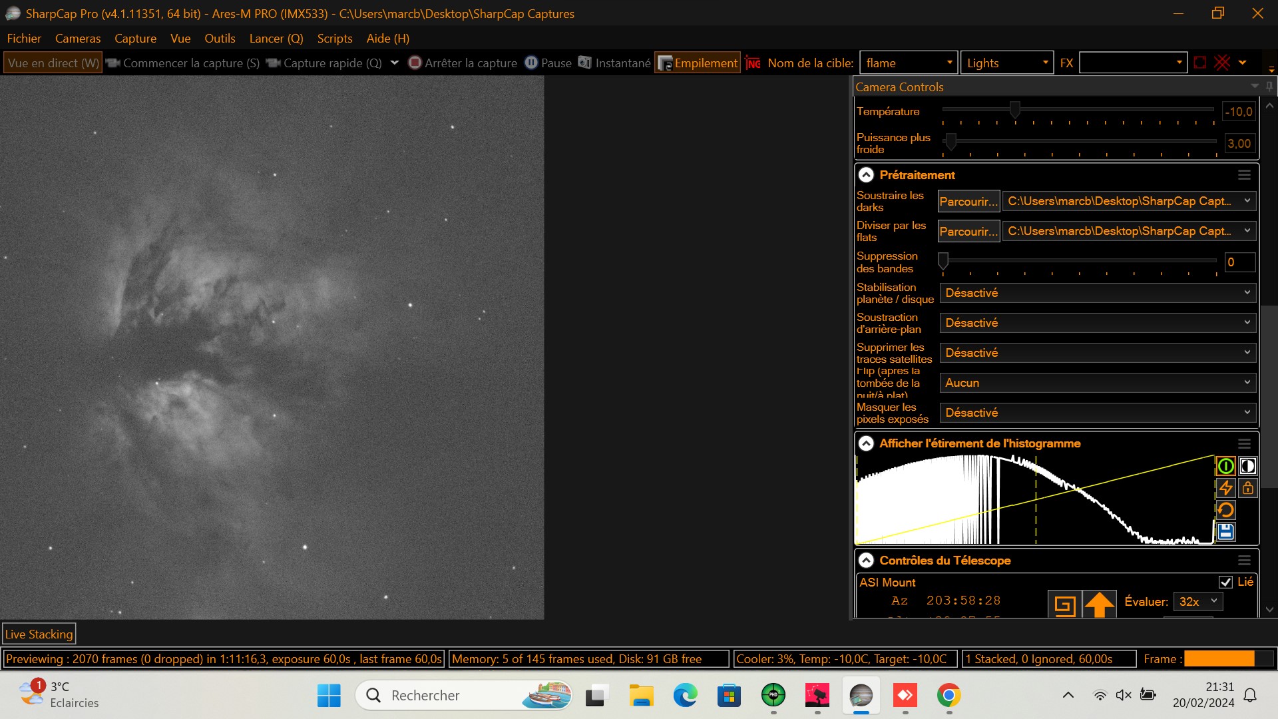Click the histogram lock icon

click(1247, 488)
